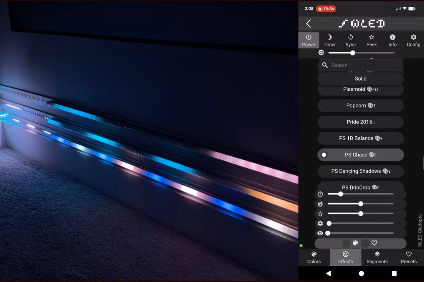Select the PS Chase radio dot
424x282 pixels.
324,155
